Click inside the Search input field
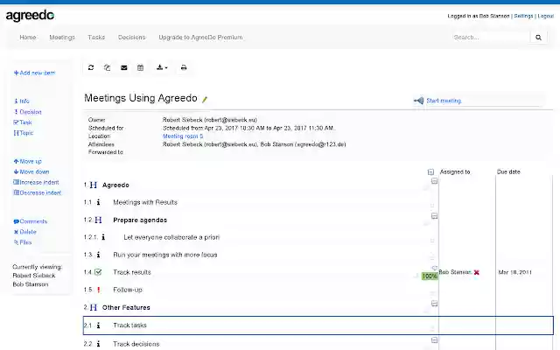The image size is (560, 350). tap(490, 37)
